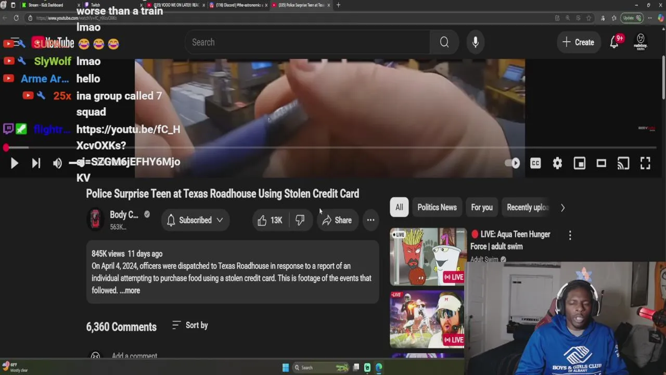
Task: Open the football live stream thumbnail
Action: pyautogui.click(x=428, y=320)
